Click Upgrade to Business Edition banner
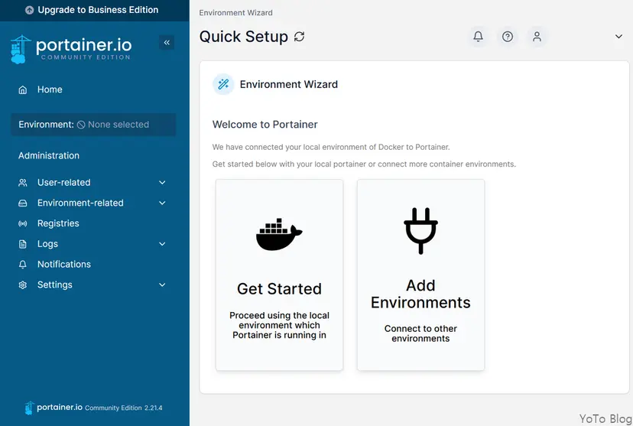This screenshot has width=633, height=426. pyautogui.click(x=95, y=10)
